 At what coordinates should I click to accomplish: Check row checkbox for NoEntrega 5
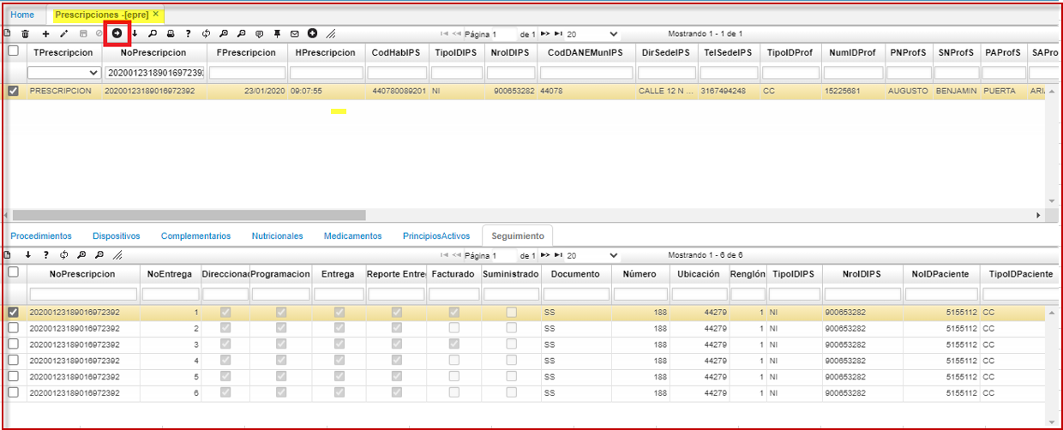(x=13, y=376)
